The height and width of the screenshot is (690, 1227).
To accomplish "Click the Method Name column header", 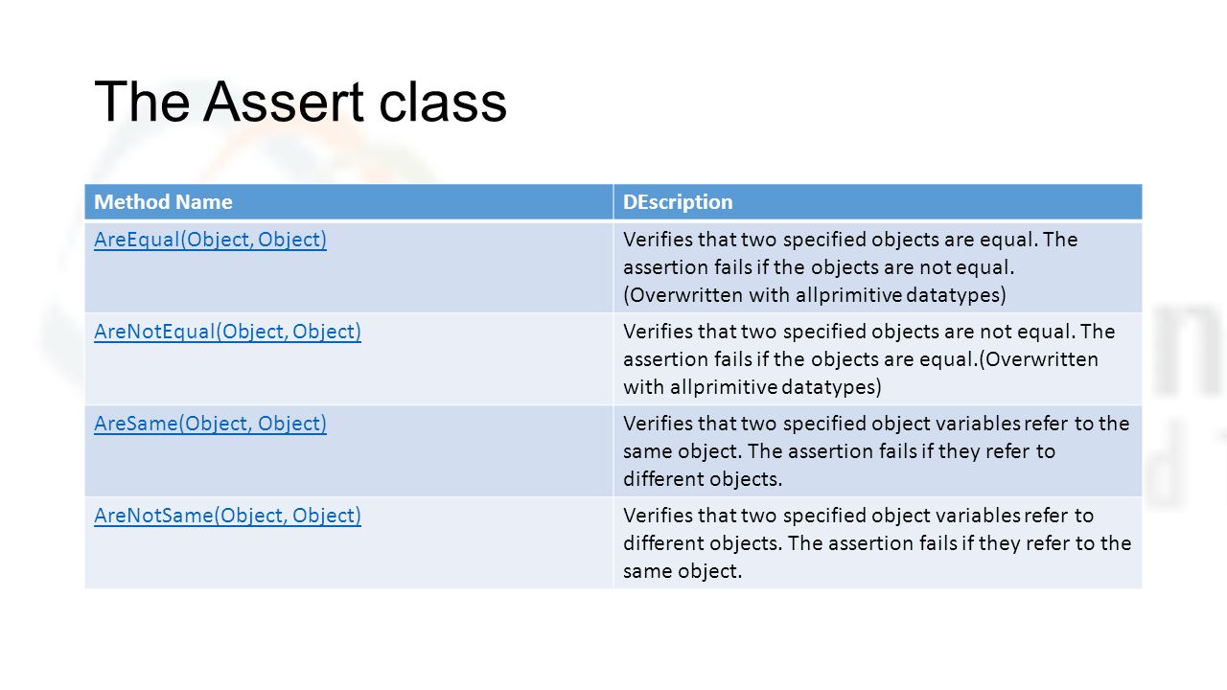I will tap(163, 202).
